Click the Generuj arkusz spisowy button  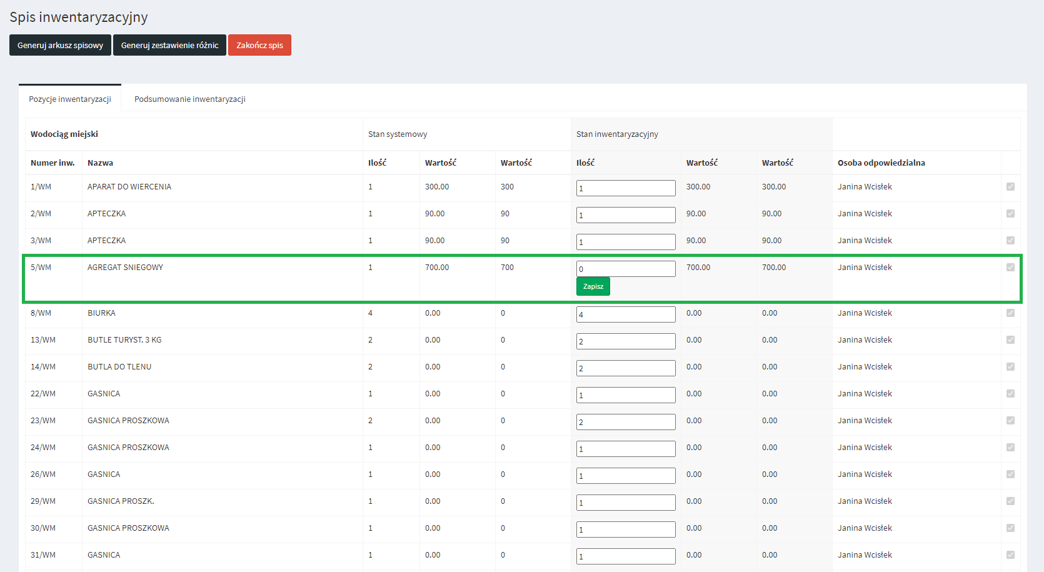[x=60, y=45]
